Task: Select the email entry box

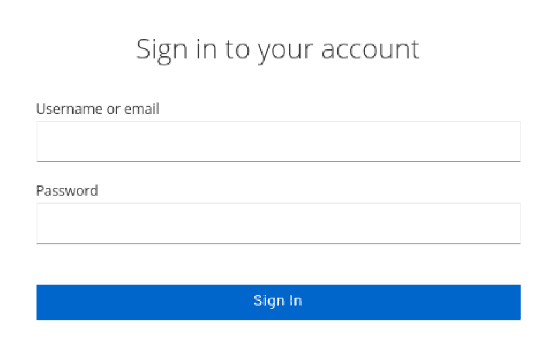Action: pyautogui.click(x=278, y=141)
